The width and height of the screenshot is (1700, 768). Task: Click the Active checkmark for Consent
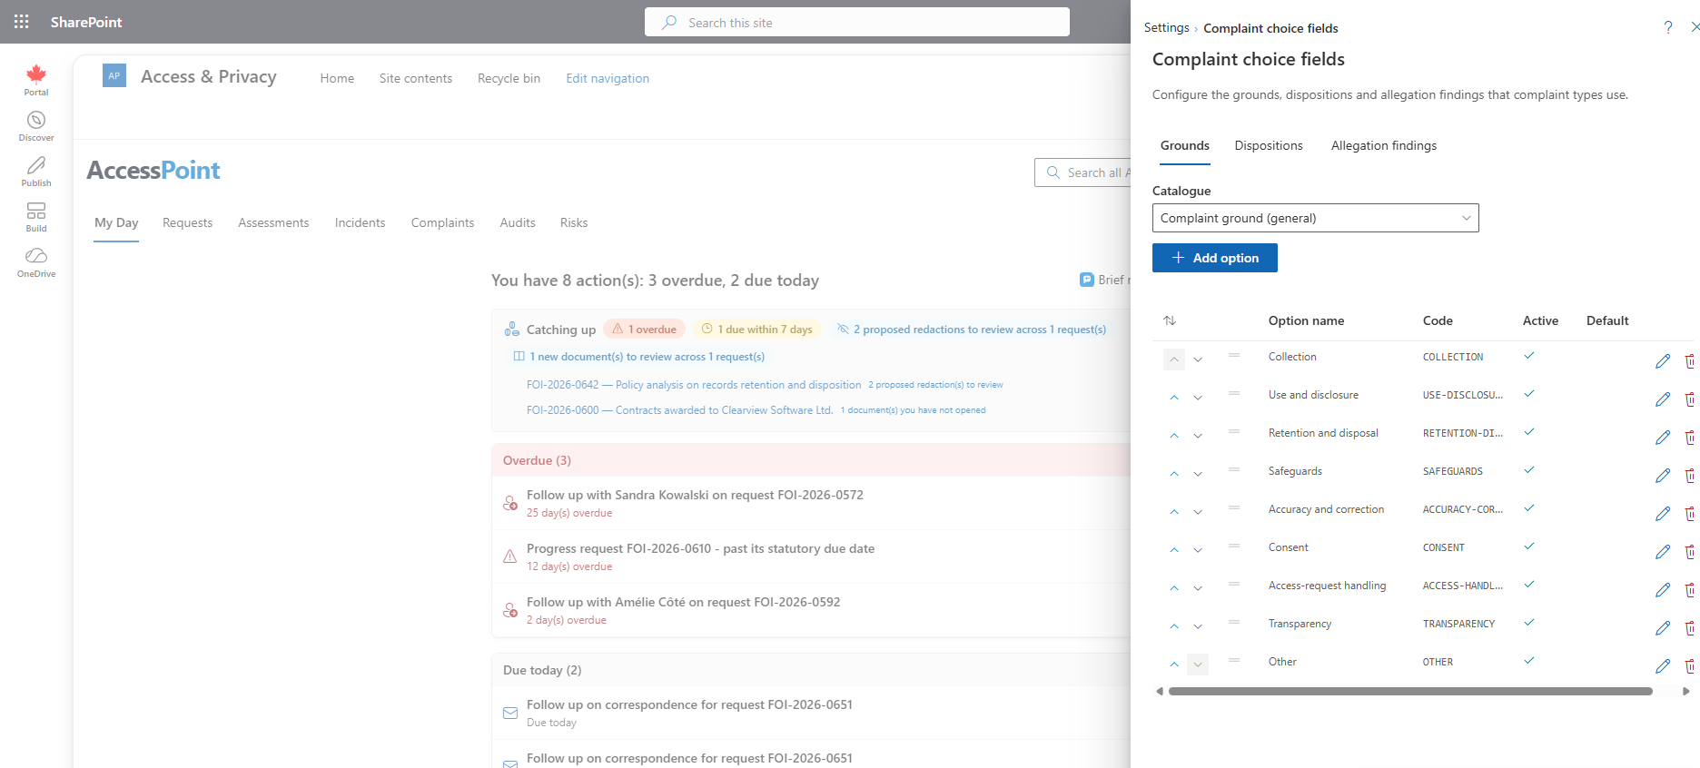[1529, 546]
